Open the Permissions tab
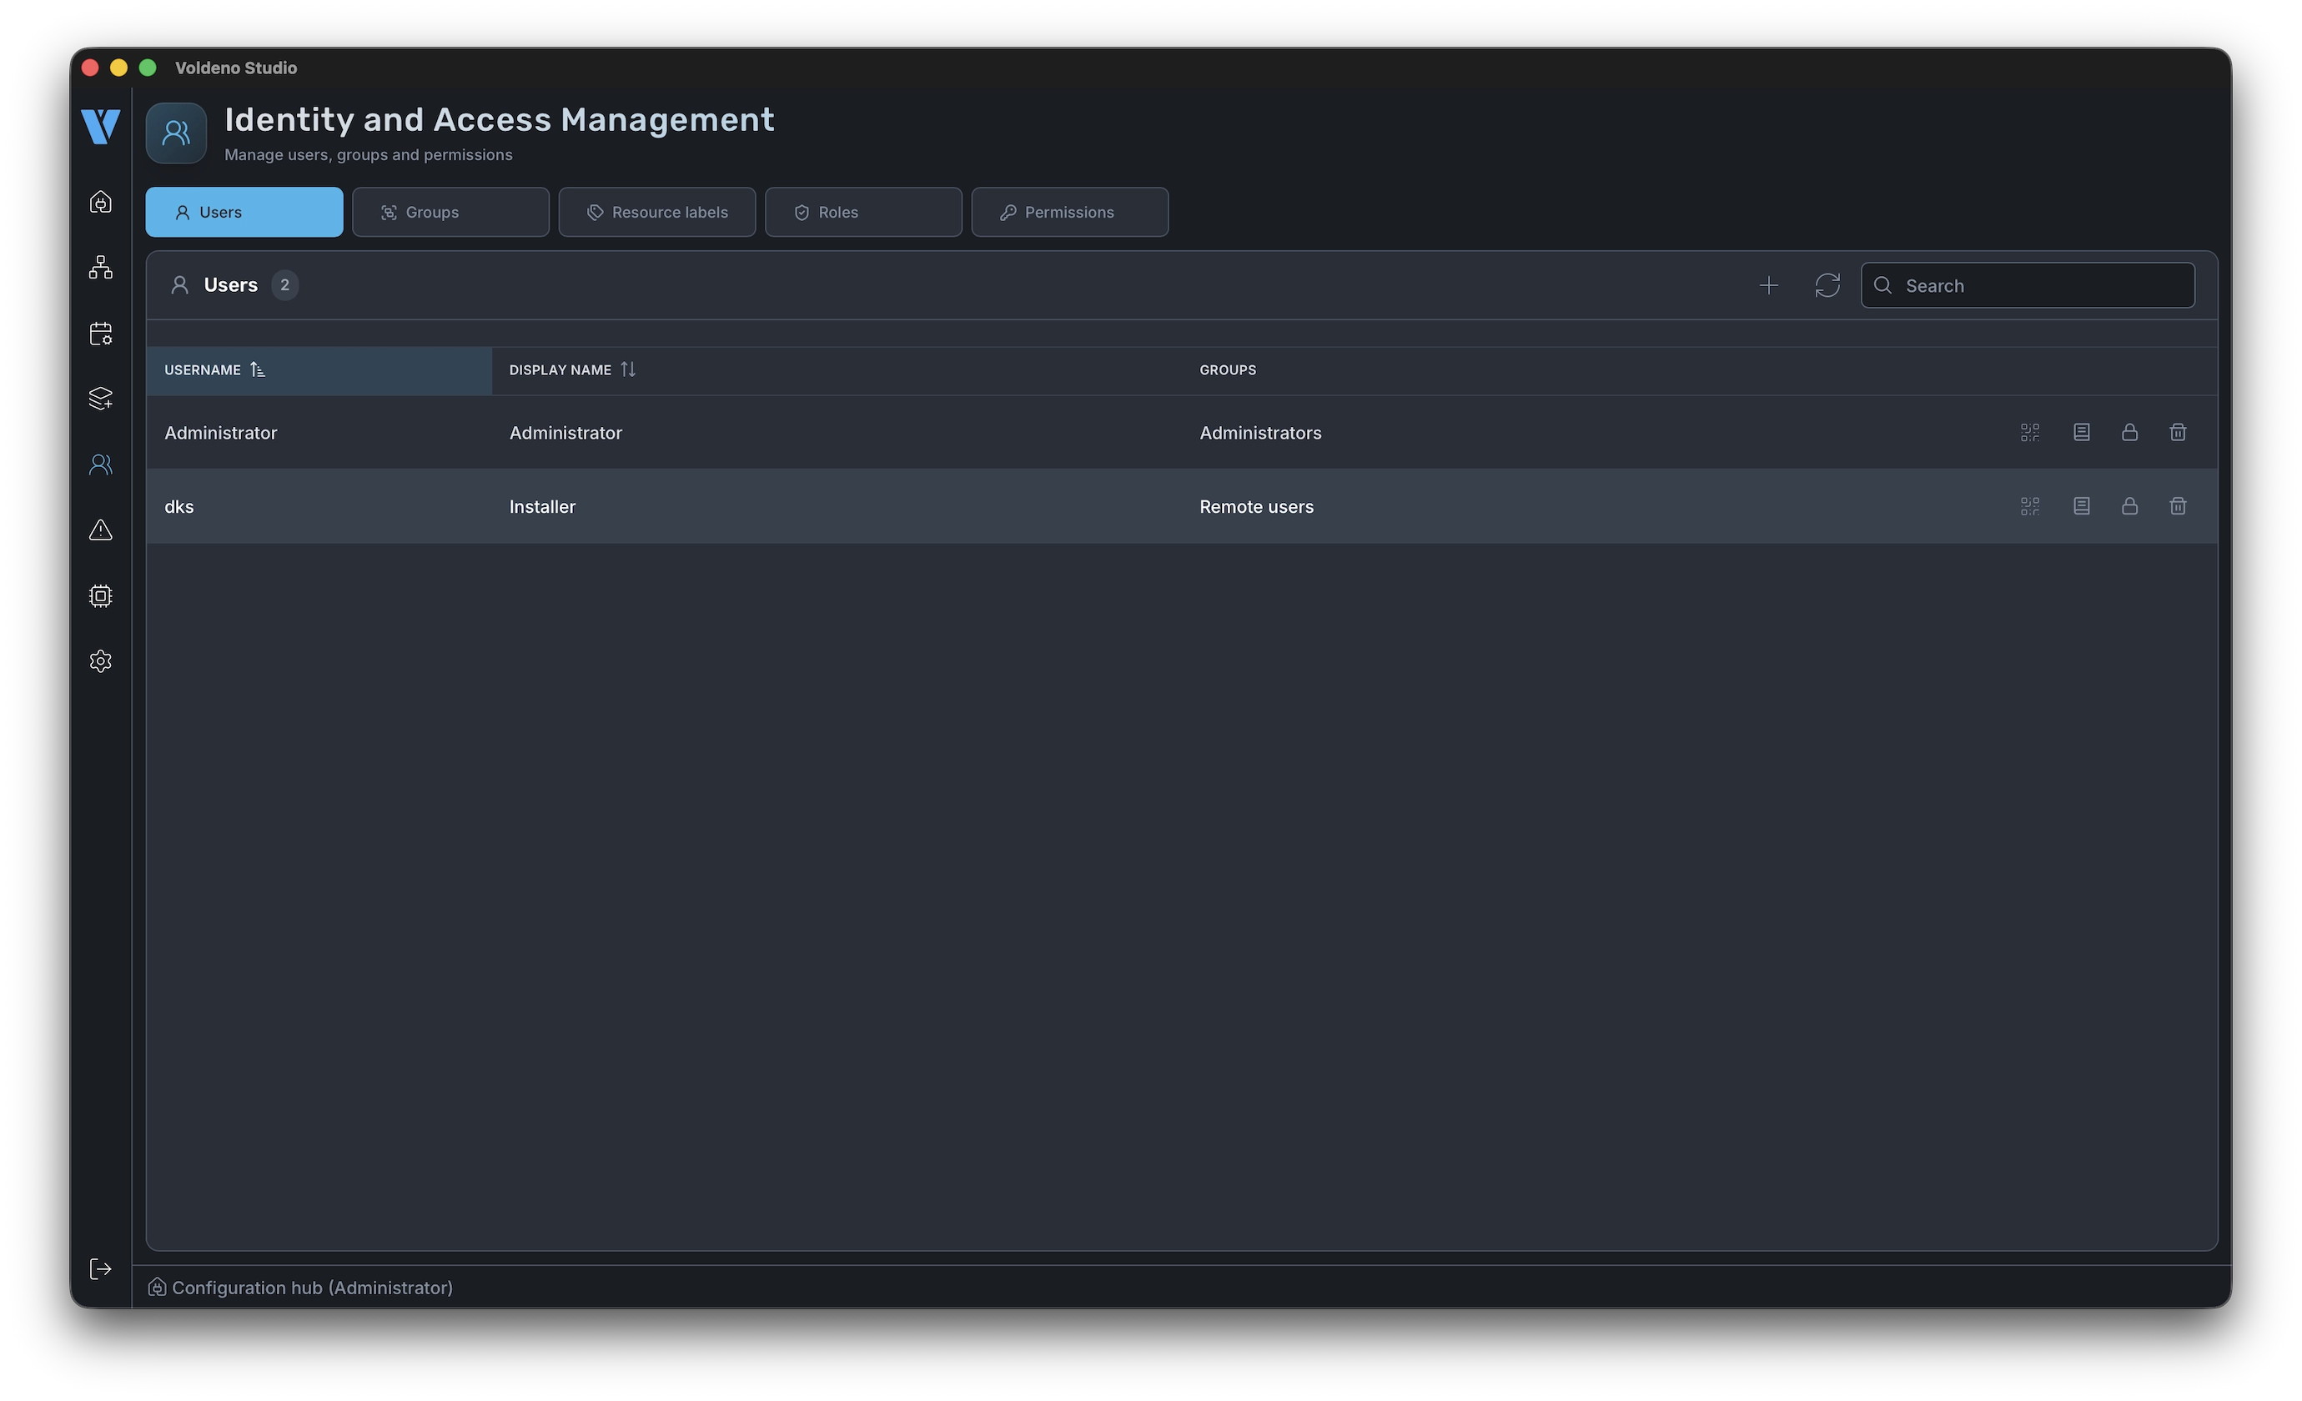Viewport: 2302px width, 1401px height. click(x=1068, y=212)
